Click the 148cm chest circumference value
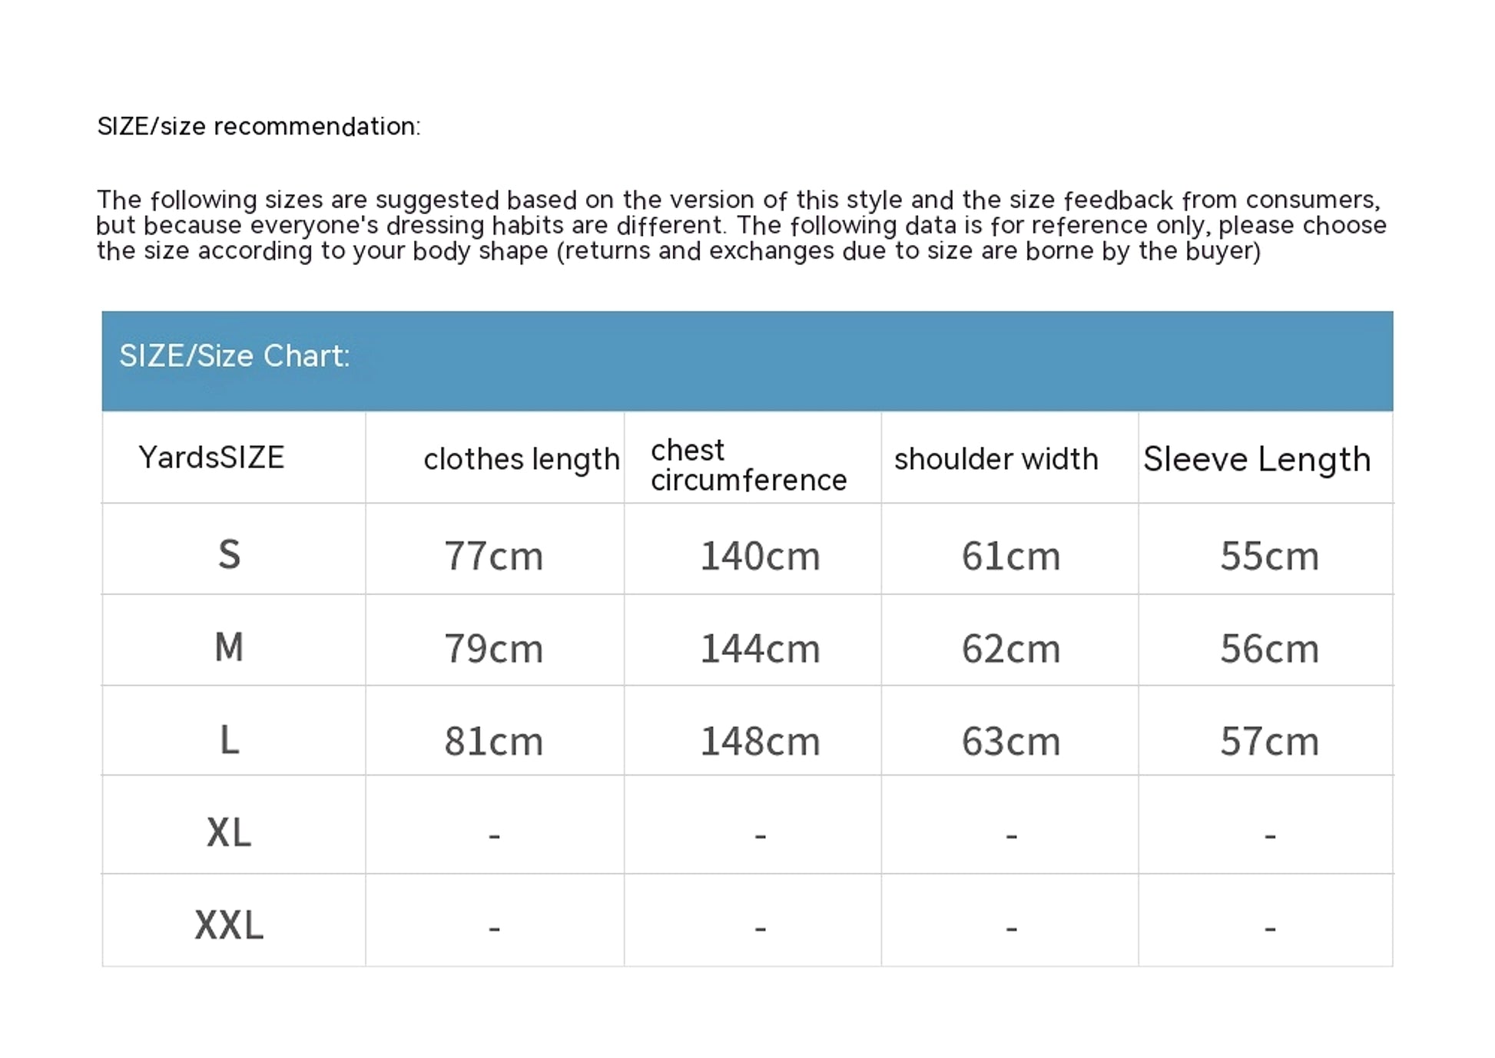 pos(760,742)
